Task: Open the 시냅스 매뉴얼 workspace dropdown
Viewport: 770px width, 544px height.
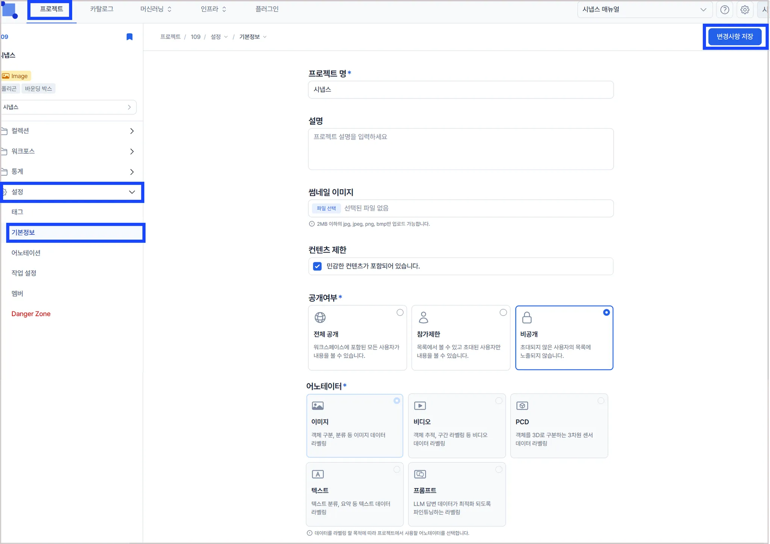Action: pos(644,10)
